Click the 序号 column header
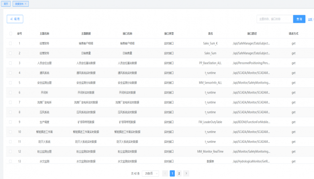Image resolution: width=314 pixels, height=179 pixels. (19, 34)
